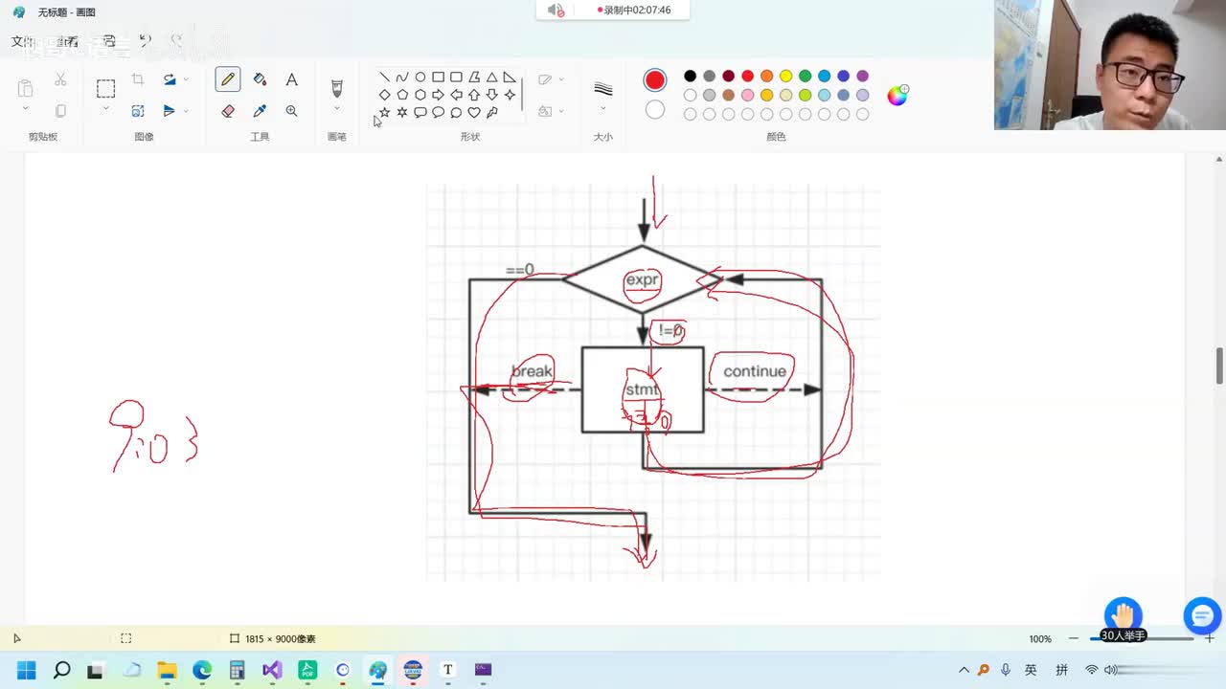Screen dimensions: 1226x689
Task: Click the blue chat bubble button
Action: click(x=1202, y=615)
